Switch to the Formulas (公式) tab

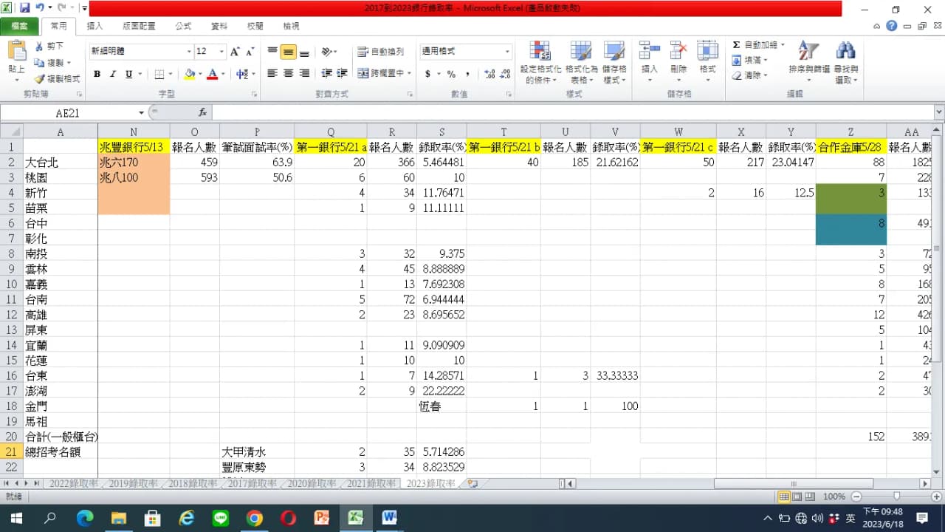[183, 26]
